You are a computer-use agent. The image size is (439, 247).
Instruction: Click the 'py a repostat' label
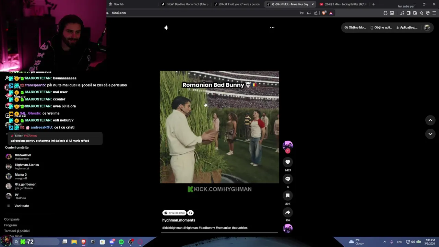(x=175, y=213)
